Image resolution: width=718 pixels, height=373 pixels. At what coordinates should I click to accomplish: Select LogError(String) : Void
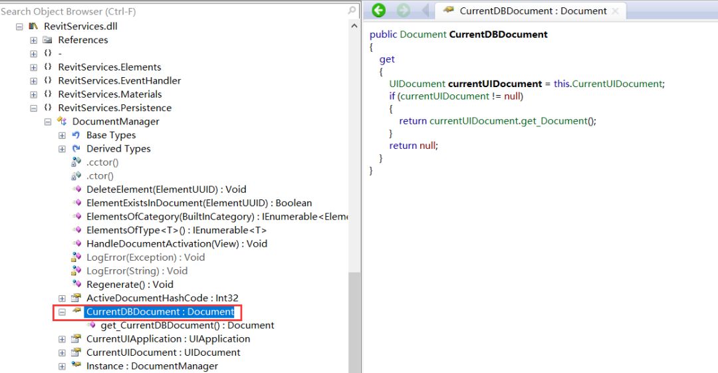pyautogui.click(x=137, y=271)
